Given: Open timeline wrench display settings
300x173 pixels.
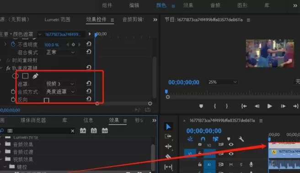Looking at the screenshot, I should 241,139.
